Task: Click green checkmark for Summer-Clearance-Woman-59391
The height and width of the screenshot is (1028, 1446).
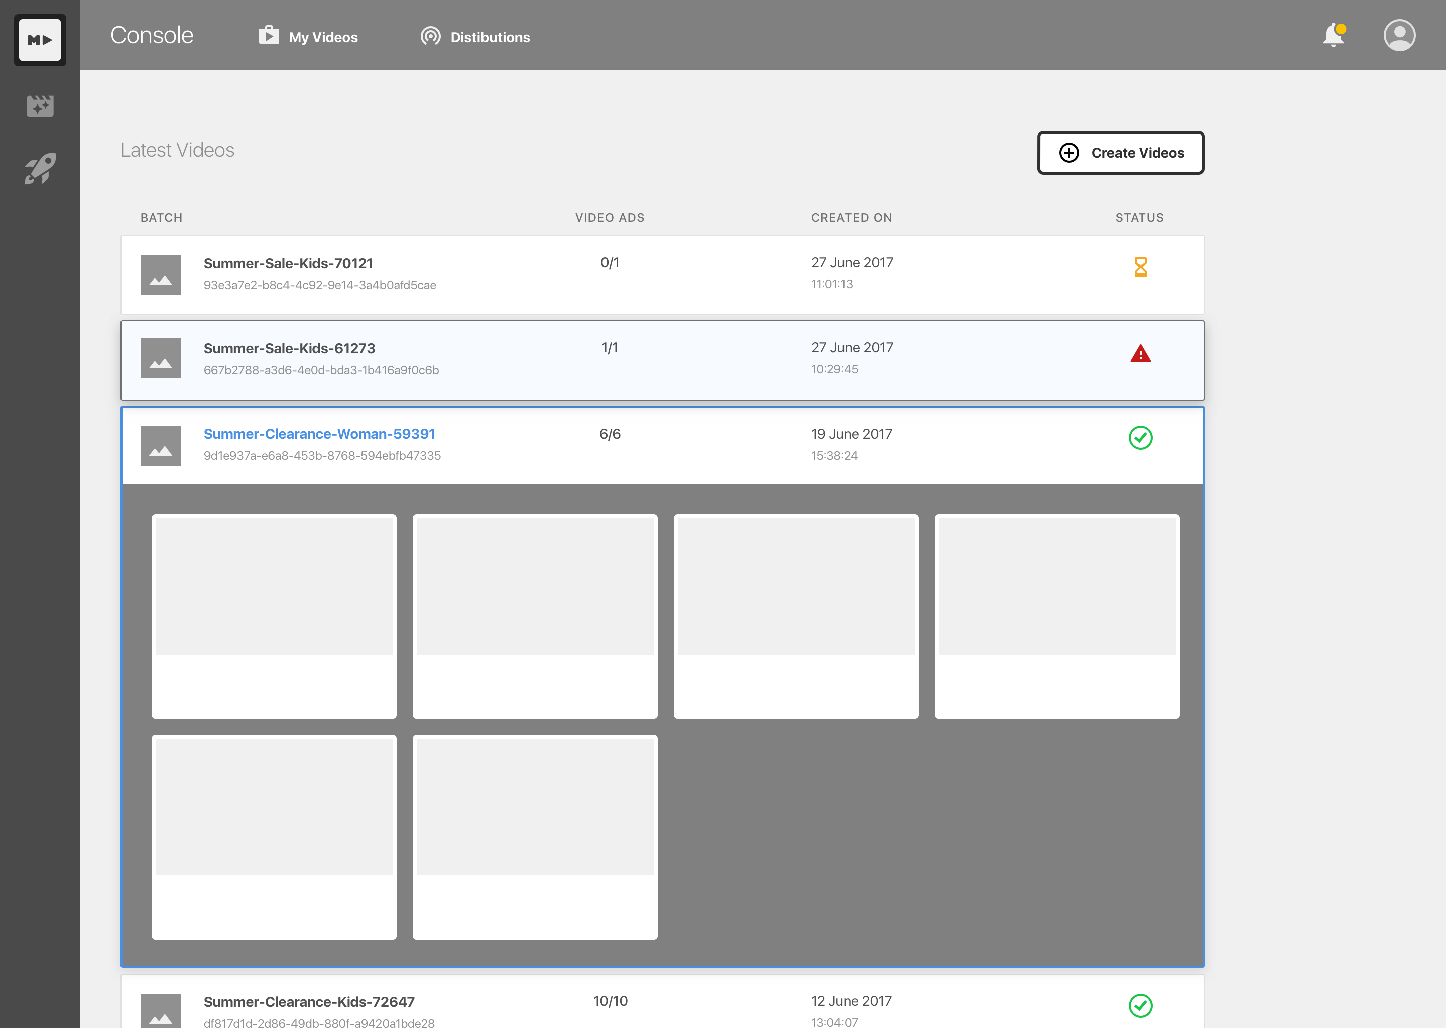Action: tap(1140, 437)
